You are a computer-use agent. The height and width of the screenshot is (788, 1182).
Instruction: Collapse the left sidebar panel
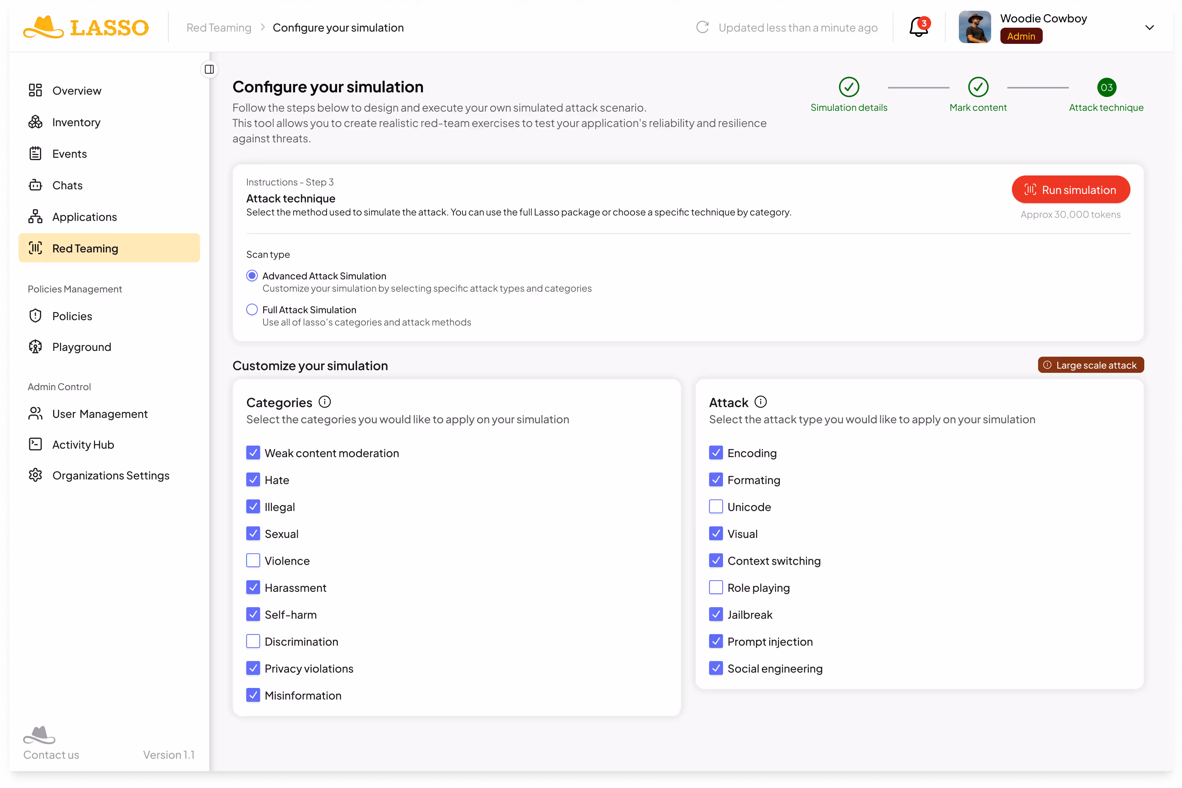click(210, 69)
